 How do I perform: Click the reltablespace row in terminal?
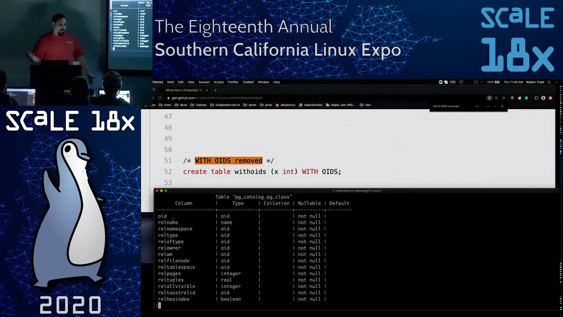pos(242,267)
